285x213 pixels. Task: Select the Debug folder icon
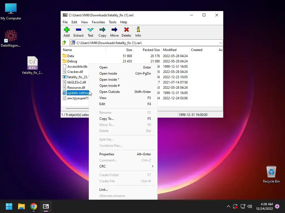click(65, 61)
